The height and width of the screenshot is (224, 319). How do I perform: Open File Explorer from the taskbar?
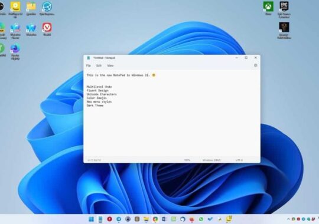(x=146, y=219)
